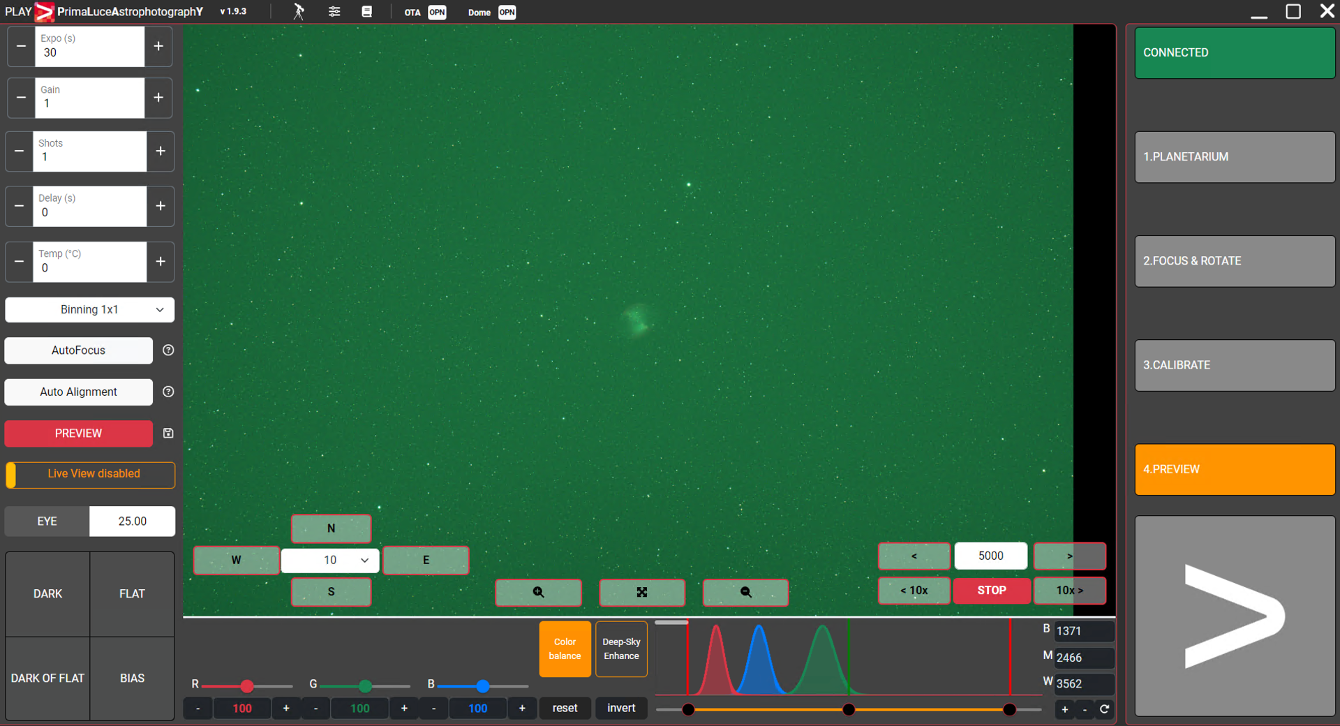1340x726 pixels.
Task: Toggle the EYE button
Action: point(47,521)
